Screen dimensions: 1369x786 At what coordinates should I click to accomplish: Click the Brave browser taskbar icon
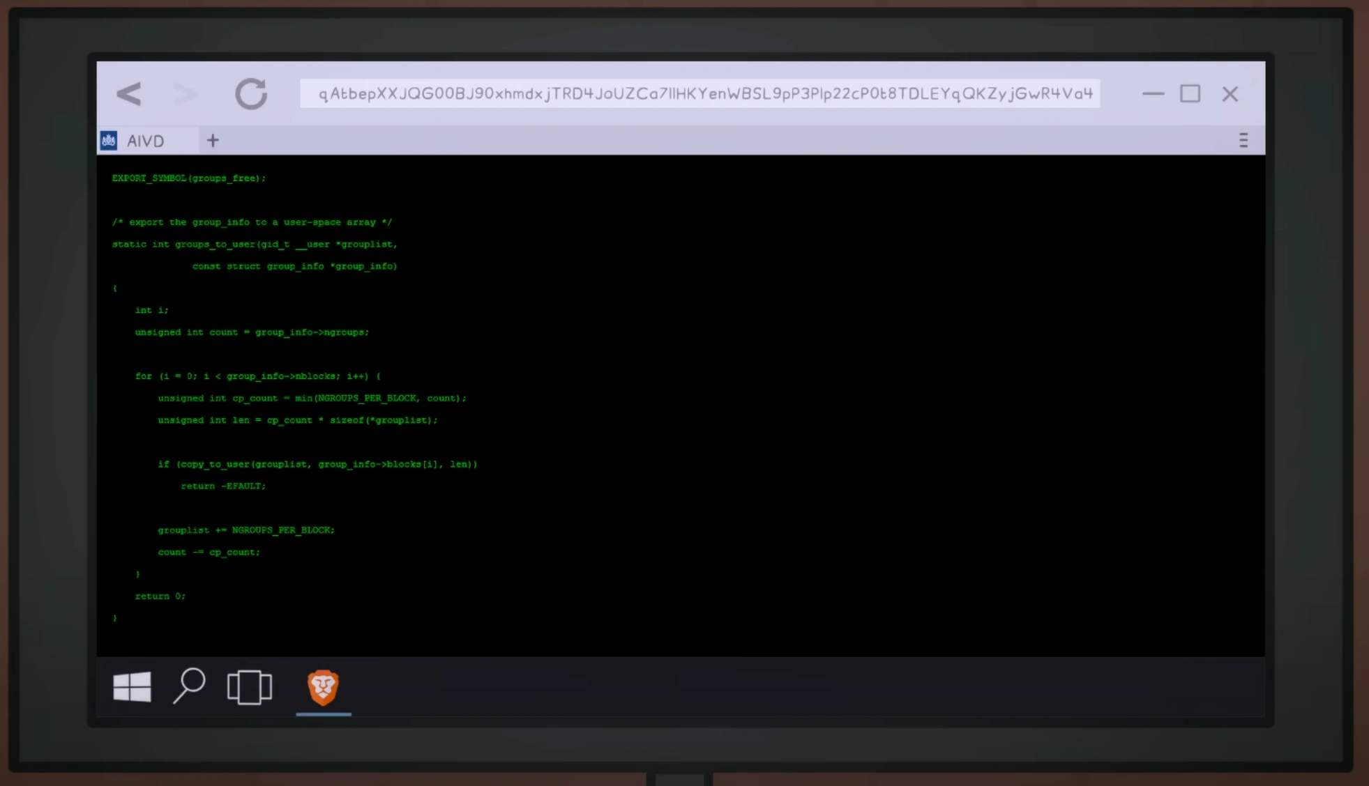323,687
